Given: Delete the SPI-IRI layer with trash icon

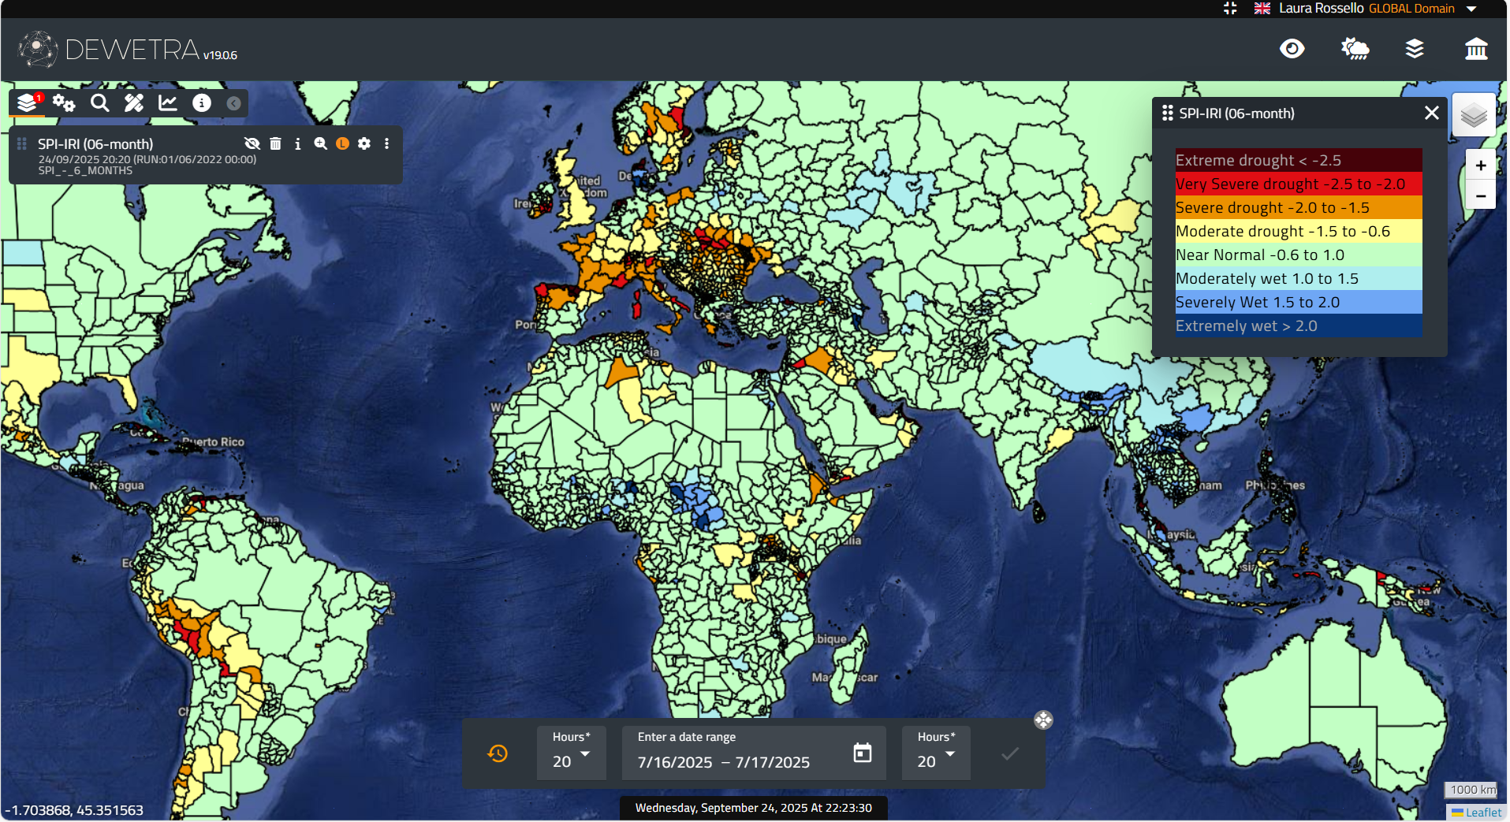Looking at the screenshot, I should [275, 143].
